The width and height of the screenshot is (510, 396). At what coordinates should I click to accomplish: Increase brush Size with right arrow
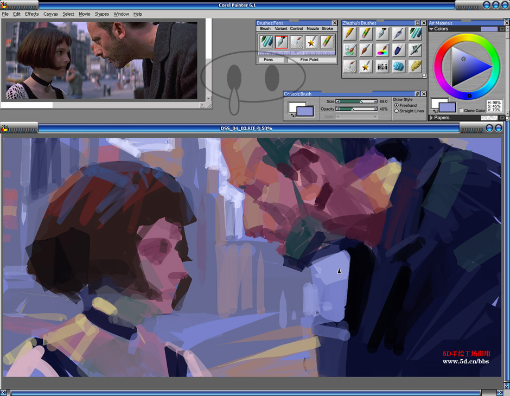pos(375,101)
